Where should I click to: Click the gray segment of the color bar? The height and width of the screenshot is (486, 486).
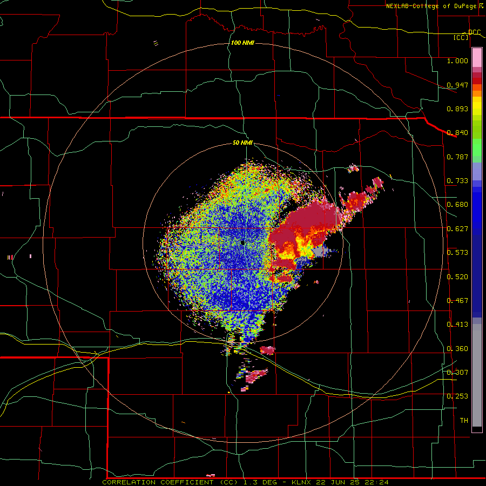[x=477, y=375]
